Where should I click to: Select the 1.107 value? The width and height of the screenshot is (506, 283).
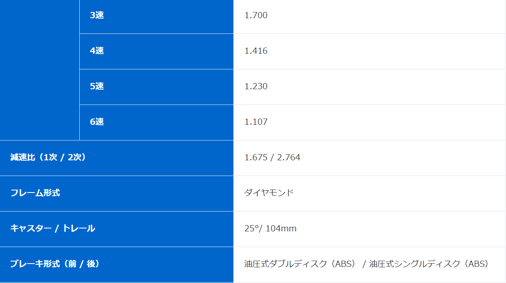256,122
